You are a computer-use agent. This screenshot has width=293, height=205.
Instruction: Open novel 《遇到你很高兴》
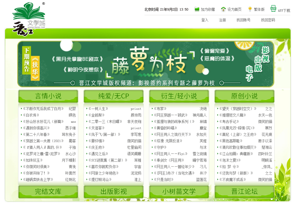pos(36,128)
